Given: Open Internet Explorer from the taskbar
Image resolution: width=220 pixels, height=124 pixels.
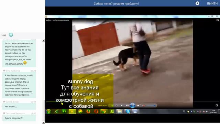Looking at the screenshot, I should [x=56, y=112].
